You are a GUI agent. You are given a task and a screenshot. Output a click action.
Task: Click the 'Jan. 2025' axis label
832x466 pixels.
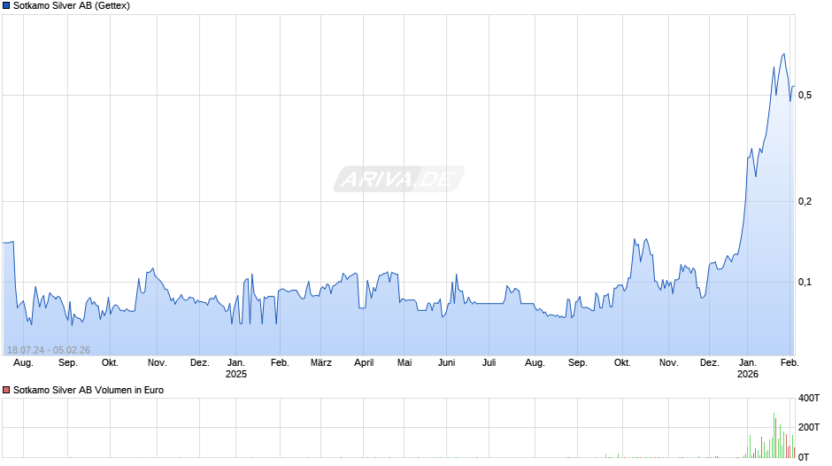coord(236,369)
